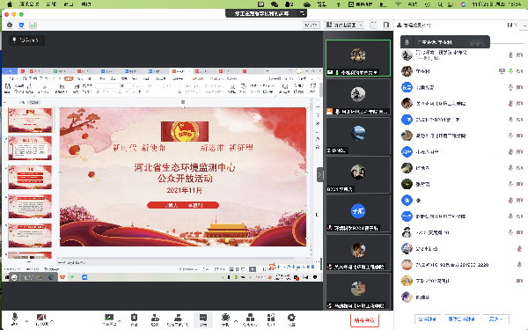Open the Apple menu in menu bar
This screenshot has height=330, width=528.
[10, 4]
